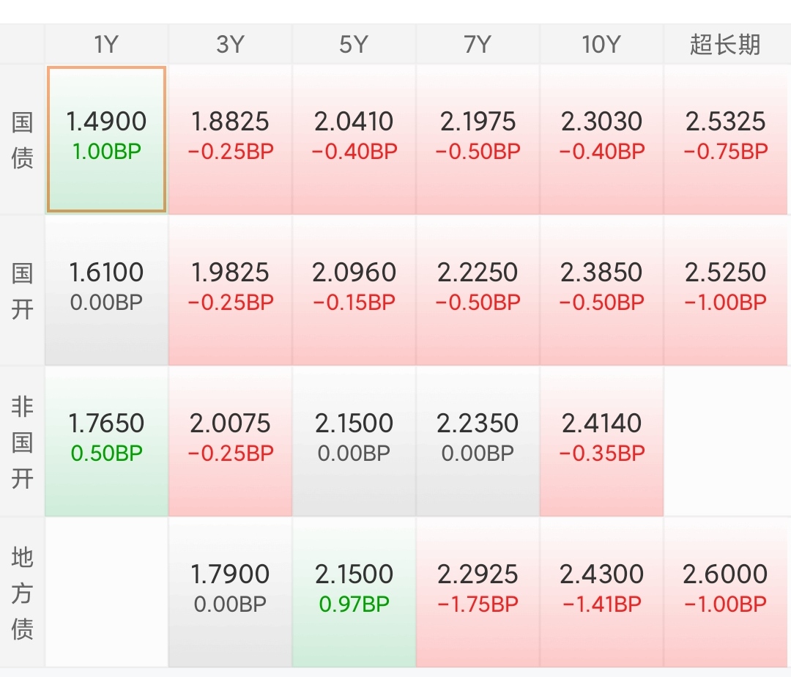This screenshot has height=677, width=791.
Task: Click the 非国开 row label
Action: (x=22, y=441)
